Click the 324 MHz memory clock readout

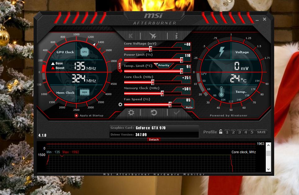(84, 79)
